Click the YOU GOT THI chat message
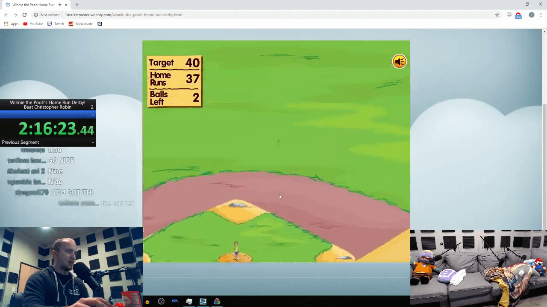Image resolution: width=547 pixels, height=307 pixels. point(72,192)
